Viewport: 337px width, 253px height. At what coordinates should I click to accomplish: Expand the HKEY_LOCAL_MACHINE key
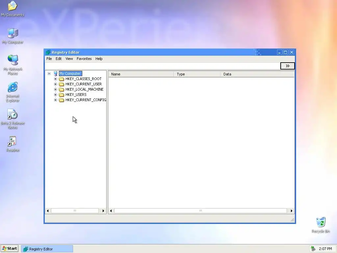click(x=55, y=90)
